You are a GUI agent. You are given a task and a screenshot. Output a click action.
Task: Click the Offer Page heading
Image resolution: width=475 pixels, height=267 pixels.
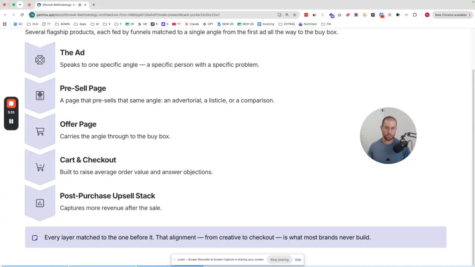click(78, 124)
